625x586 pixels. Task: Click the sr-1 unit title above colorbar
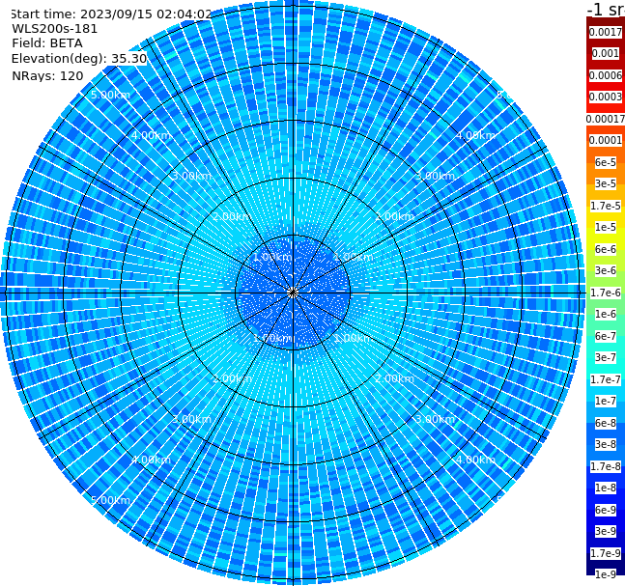pos(606,10)
